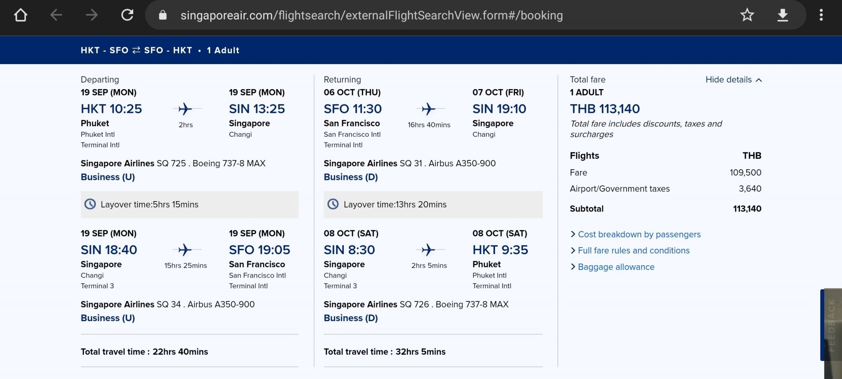This screenshot has height=379, width=842.
Task: Expand Cost breakdown by passengers
Action: point(638,234)
